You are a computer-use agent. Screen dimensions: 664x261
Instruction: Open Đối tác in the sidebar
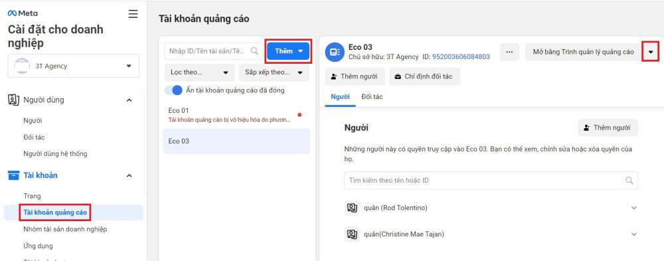tap(35, 137)
